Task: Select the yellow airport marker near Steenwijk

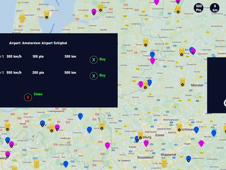Action: coord(101,8)
